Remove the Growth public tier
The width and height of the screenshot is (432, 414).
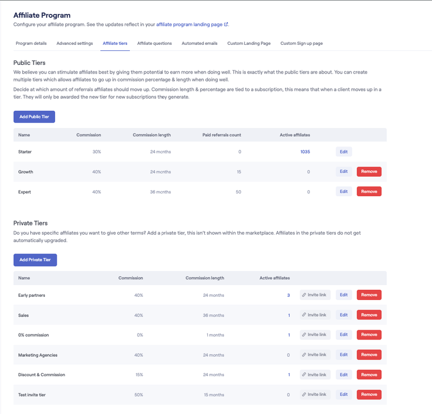point(369,171)
